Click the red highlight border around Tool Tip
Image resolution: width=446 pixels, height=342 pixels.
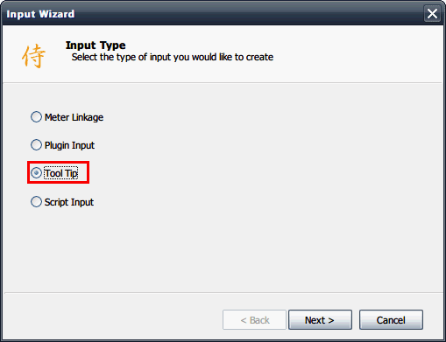pyautogui.click(x=58, y=162)
